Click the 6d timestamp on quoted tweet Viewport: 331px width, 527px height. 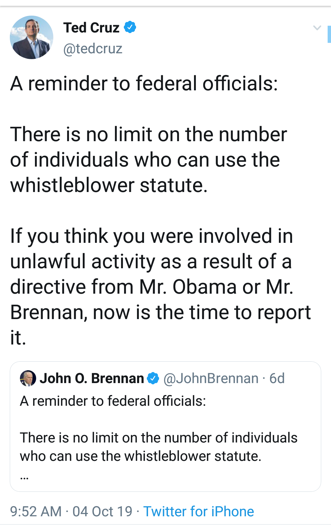(x=277, y=378)
